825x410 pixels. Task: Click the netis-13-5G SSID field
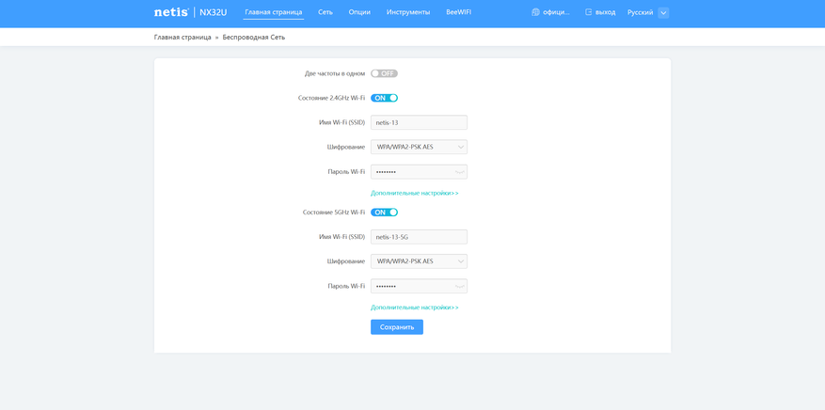[419, 237]
